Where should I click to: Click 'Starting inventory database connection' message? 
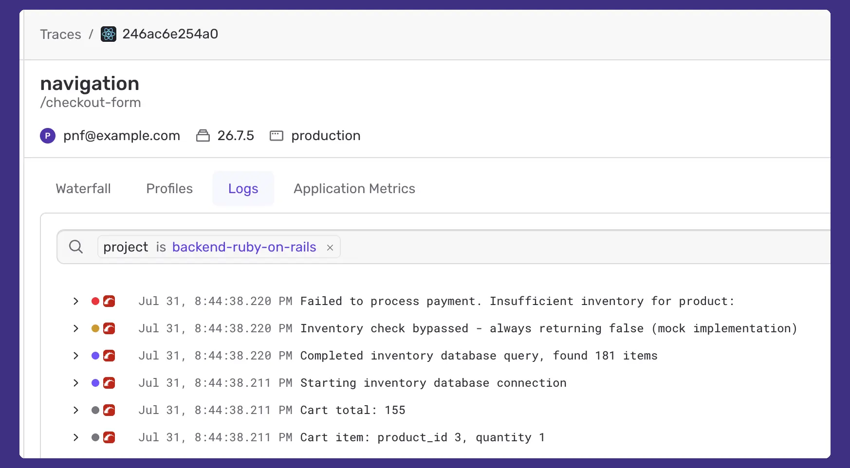click(x=433, y=383)
